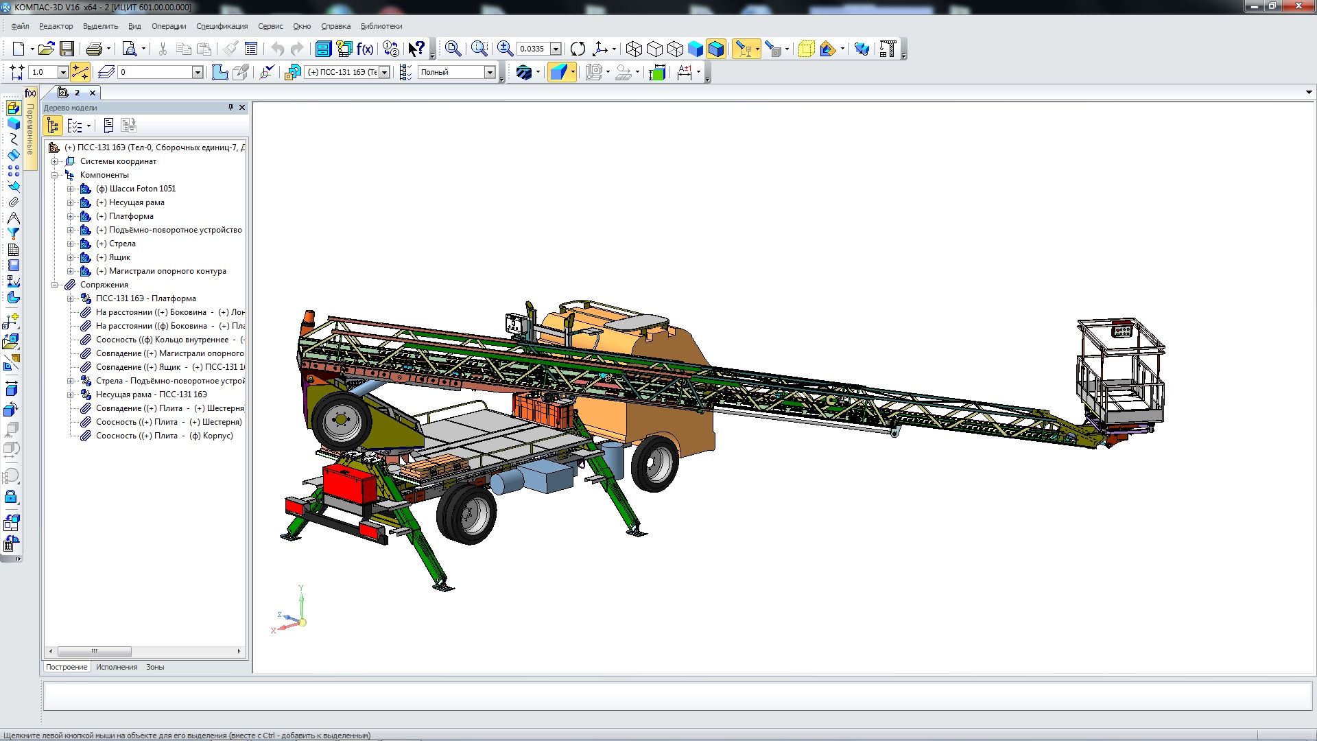
Task: Click the context help arrow icon
Action: pos(416,49)
